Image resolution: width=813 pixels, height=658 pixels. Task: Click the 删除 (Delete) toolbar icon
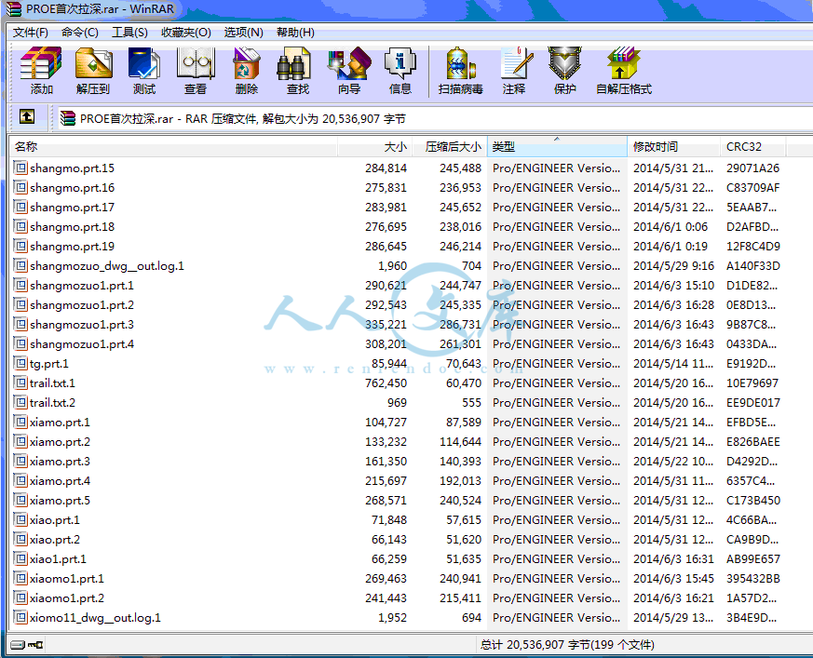coord(246,70)
